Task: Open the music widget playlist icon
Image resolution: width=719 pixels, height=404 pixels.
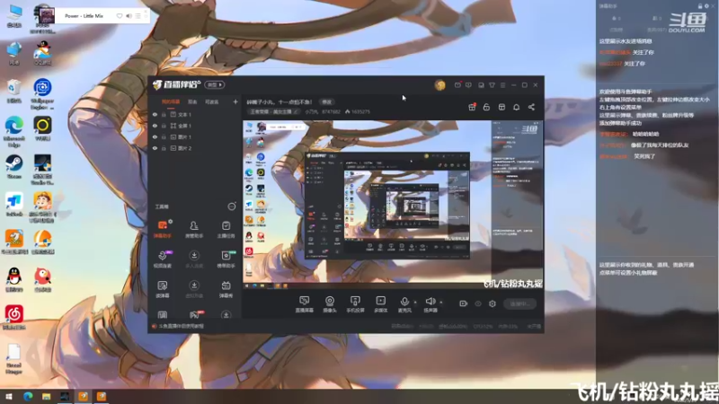Action: (138, 15)
